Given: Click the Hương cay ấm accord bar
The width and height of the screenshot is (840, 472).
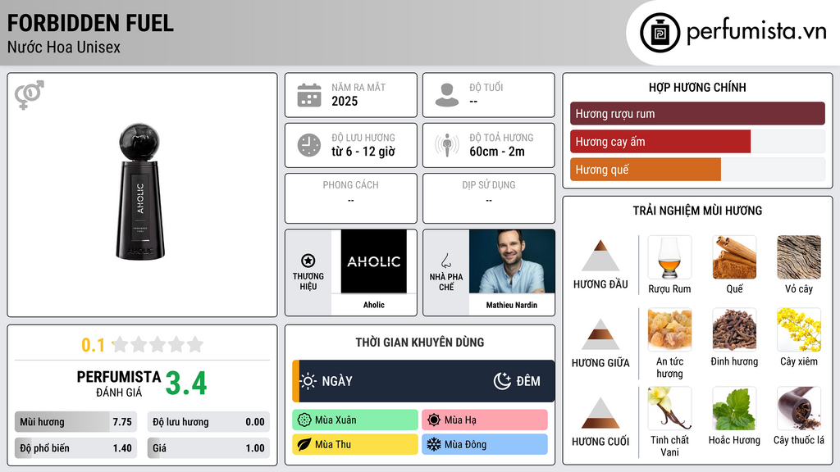Looking at the screenshot, I should pyautogui.click(x=697, y=141).
